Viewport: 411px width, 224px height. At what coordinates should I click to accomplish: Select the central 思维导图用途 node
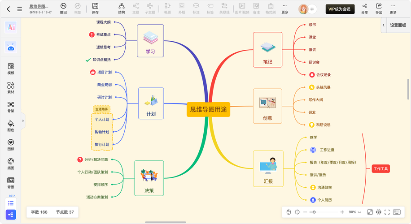pos(208,109)
